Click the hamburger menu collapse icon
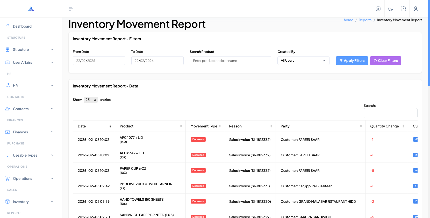This screenshot has height=218, width=430. [71, 9]
